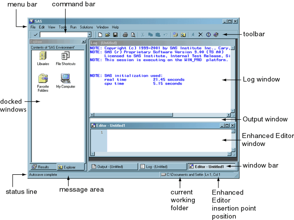This screenshot has height=220, width=294.
Task: Click the SAS Explorer toolbar icon
Action: (x=183, y=35)
